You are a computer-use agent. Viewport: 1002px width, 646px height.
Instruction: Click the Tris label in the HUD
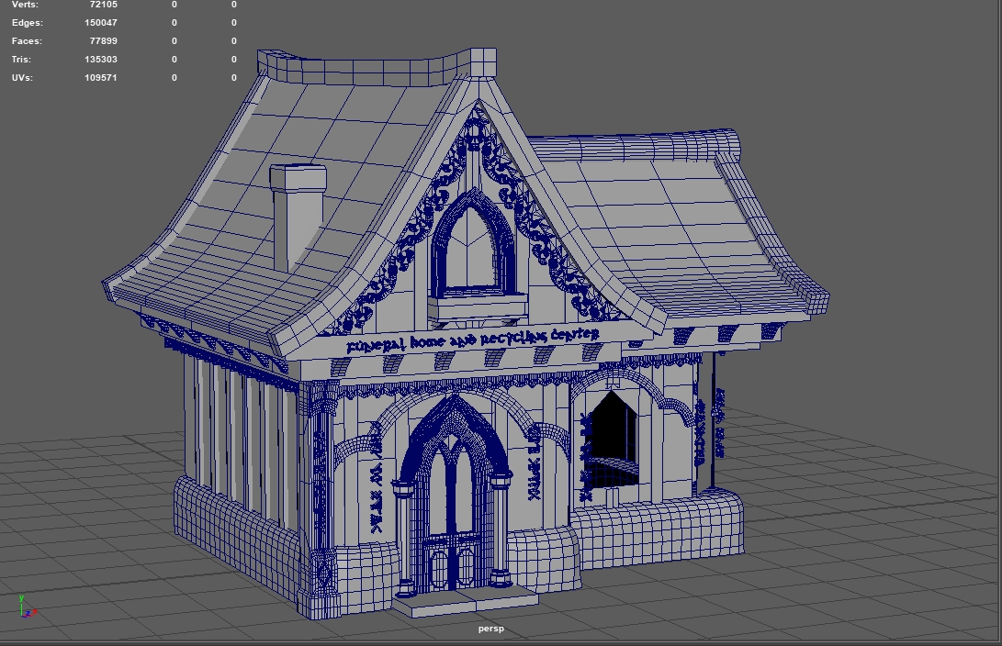(x=22, y=59)
